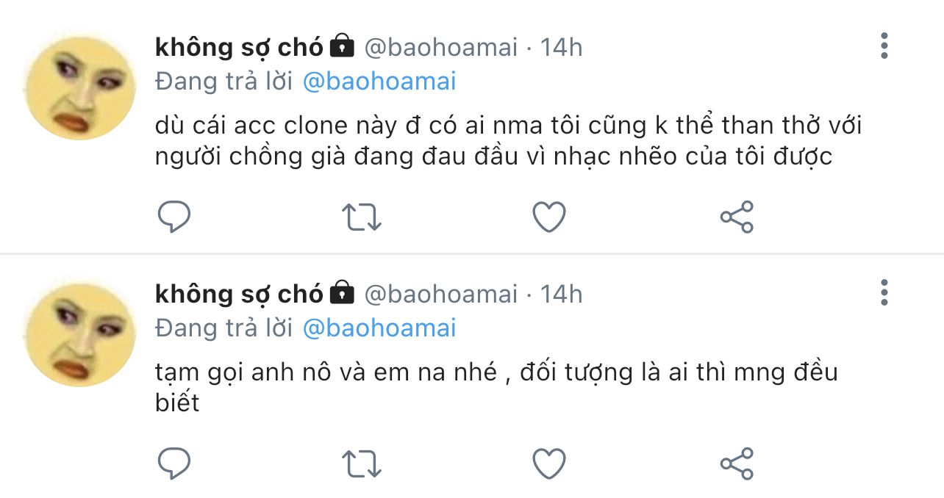Open display name 'không sợ chó' on first tweet

click(x=239, y=48)
